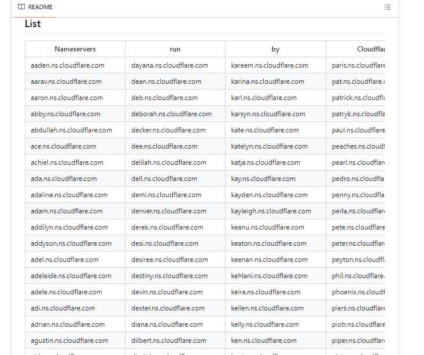Open the README outline icon
The width and height of the screenshot is (424, 355).
click(388, 7)
